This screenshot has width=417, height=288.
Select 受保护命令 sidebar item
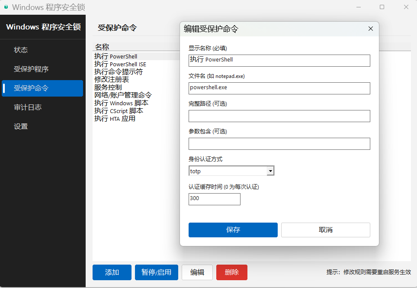pos(31,88)
